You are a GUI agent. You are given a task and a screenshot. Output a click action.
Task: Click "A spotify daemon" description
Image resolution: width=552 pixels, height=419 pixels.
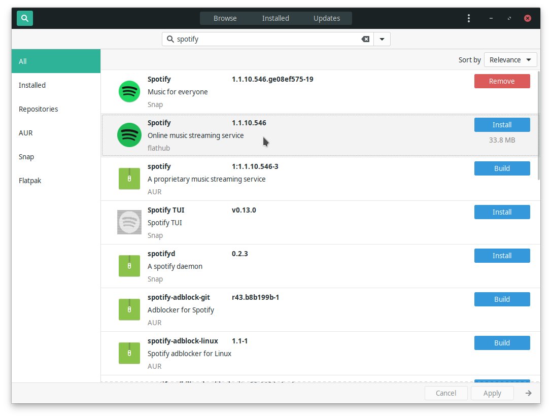click(x=175, y=266)
